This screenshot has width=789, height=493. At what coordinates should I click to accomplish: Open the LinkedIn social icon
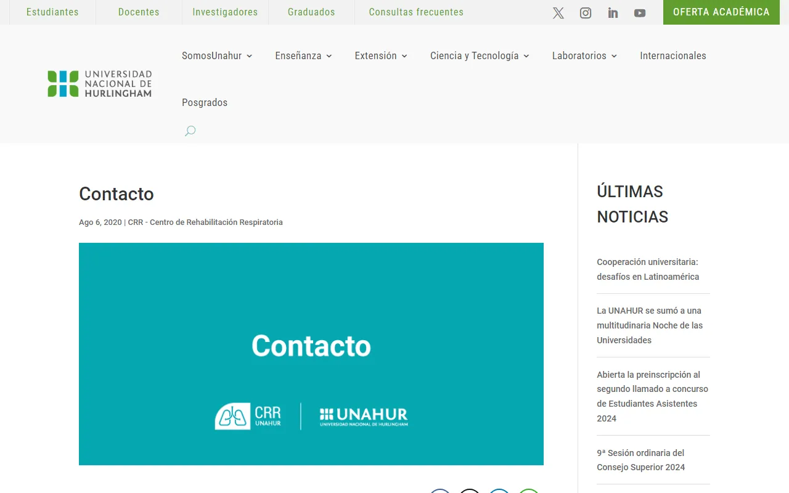tap(613, 13)
